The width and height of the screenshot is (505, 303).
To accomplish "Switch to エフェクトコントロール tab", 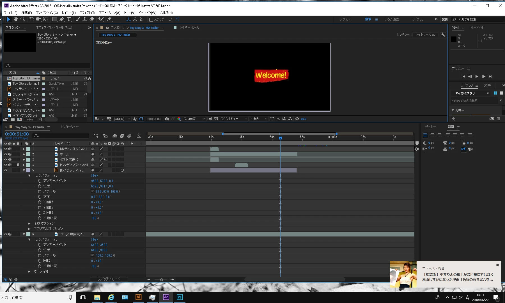I will point(54,27).
